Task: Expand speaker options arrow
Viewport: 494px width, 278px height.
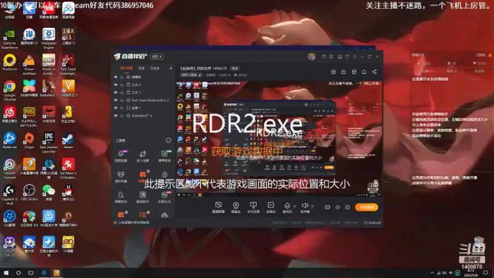Action: (x=312, y=206)
